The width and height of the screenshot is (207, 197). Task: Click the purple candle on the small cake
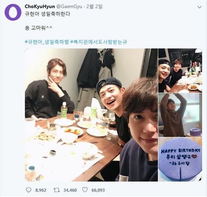click(197, 127)
